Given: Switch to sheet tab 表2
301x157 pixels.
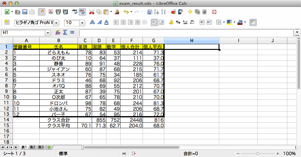Looking at the screenshot, I should pos(33,147).
